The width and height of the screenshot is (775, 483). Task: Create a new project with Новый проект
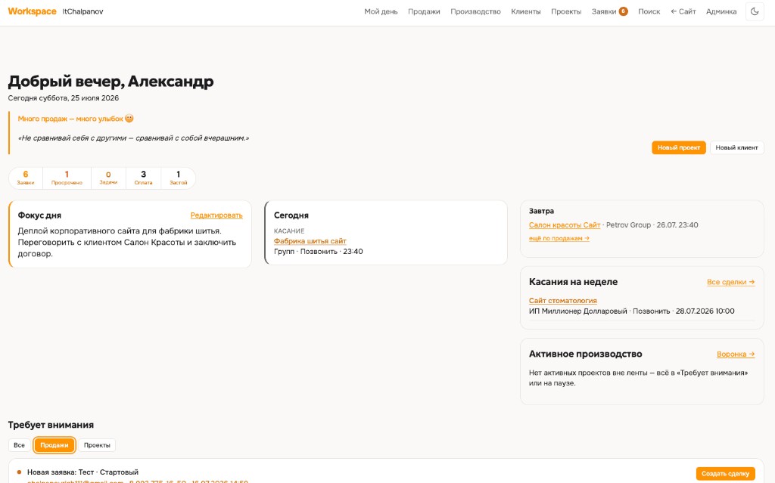(679, 147)
